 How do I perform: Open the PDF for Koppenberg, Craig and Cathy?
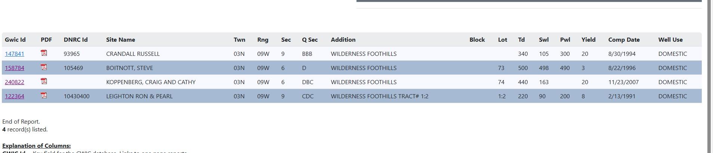tap(44, 82)
